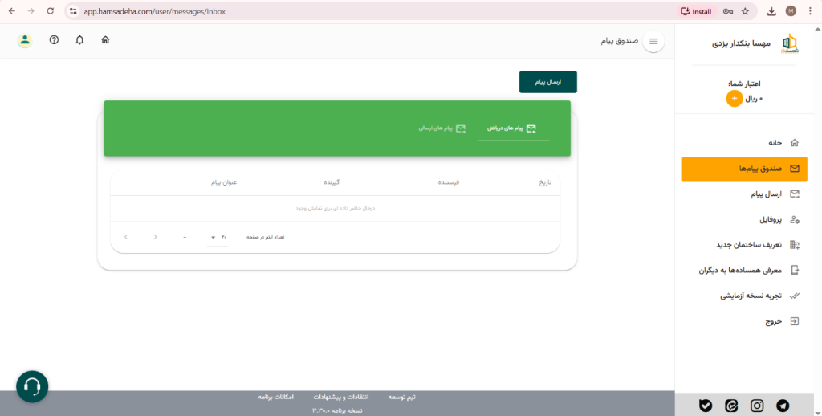Screen dimensions: 822x416
Task: Open the تیم توسعه footer link
Action: point(401,397)
